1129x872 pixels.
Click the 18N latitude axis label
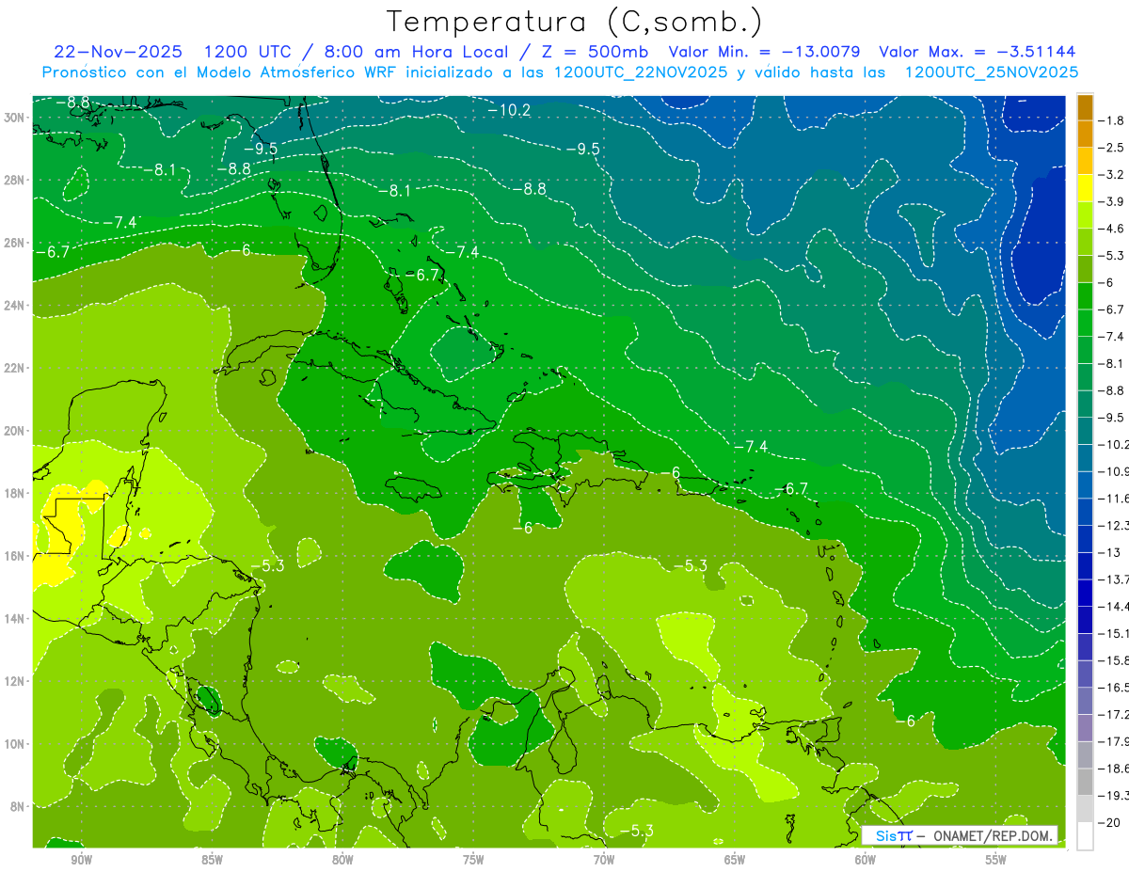(14, 493)
